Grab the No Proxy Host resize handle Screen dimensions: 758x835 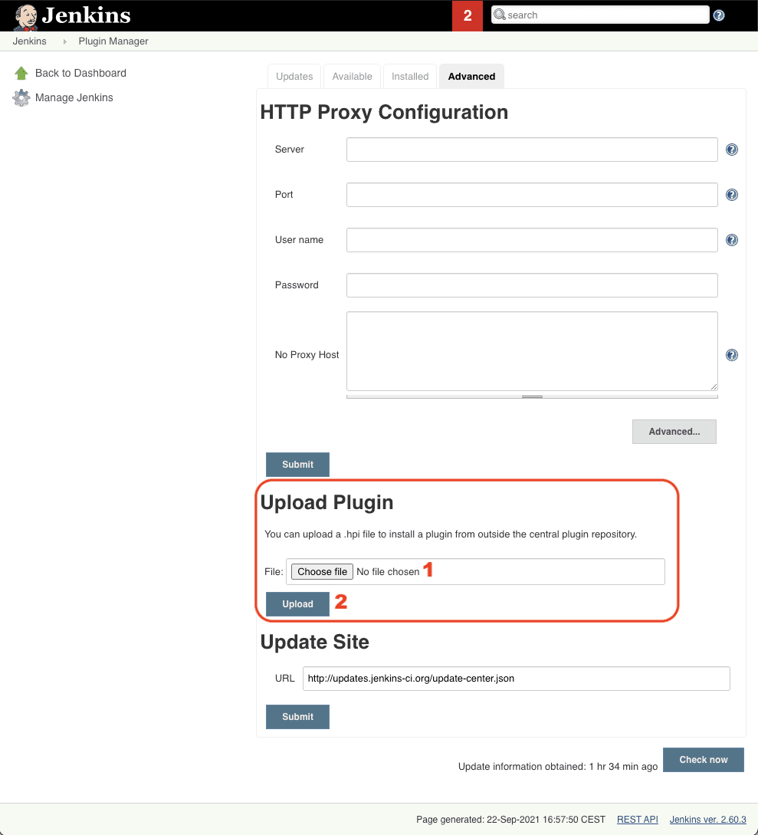[532, 396]
